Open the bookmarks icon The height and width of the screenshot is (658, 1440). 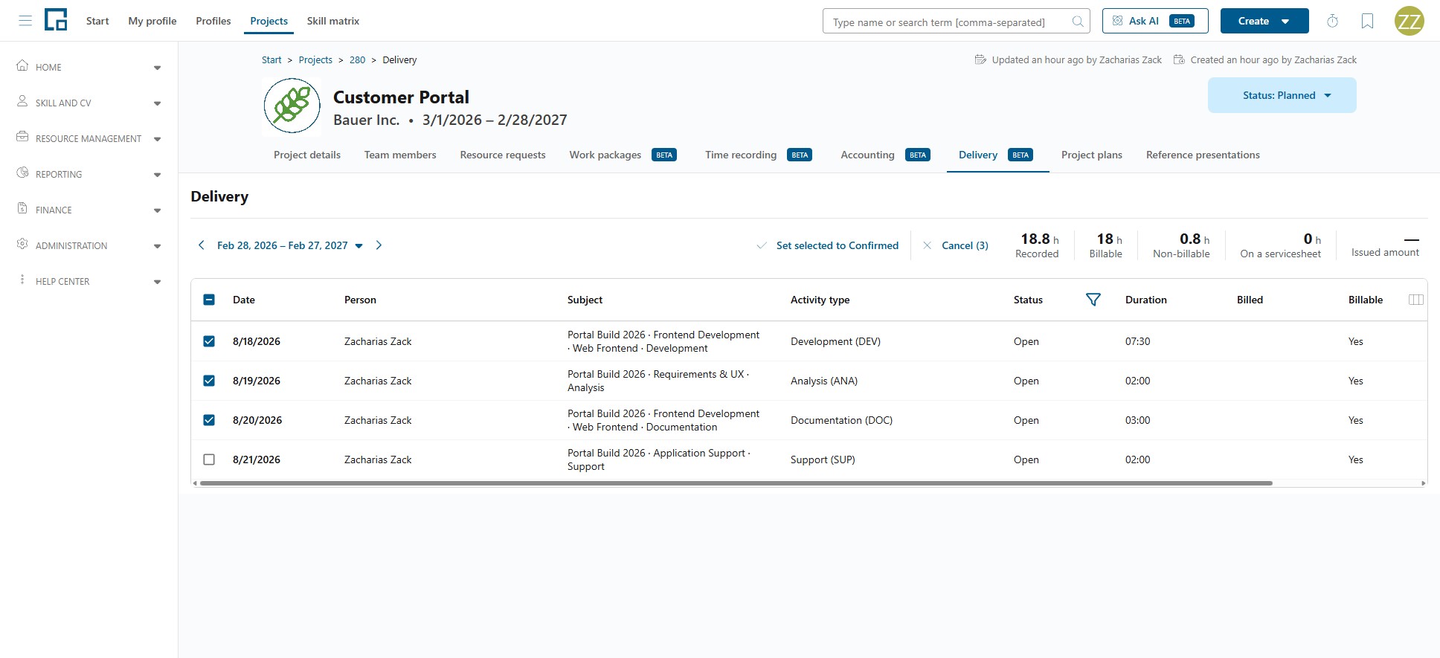click(1367, 21)
